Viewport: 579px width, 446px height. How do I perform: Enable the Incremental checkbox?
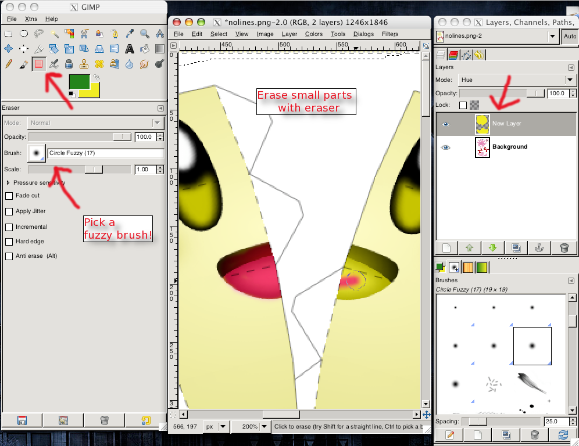coord(9,227)
